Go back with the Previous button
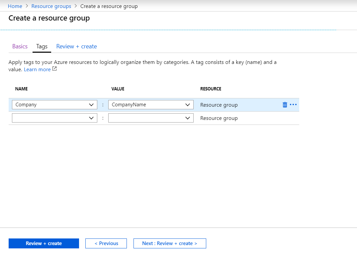357x257 pixels. [x=106, y=243]
